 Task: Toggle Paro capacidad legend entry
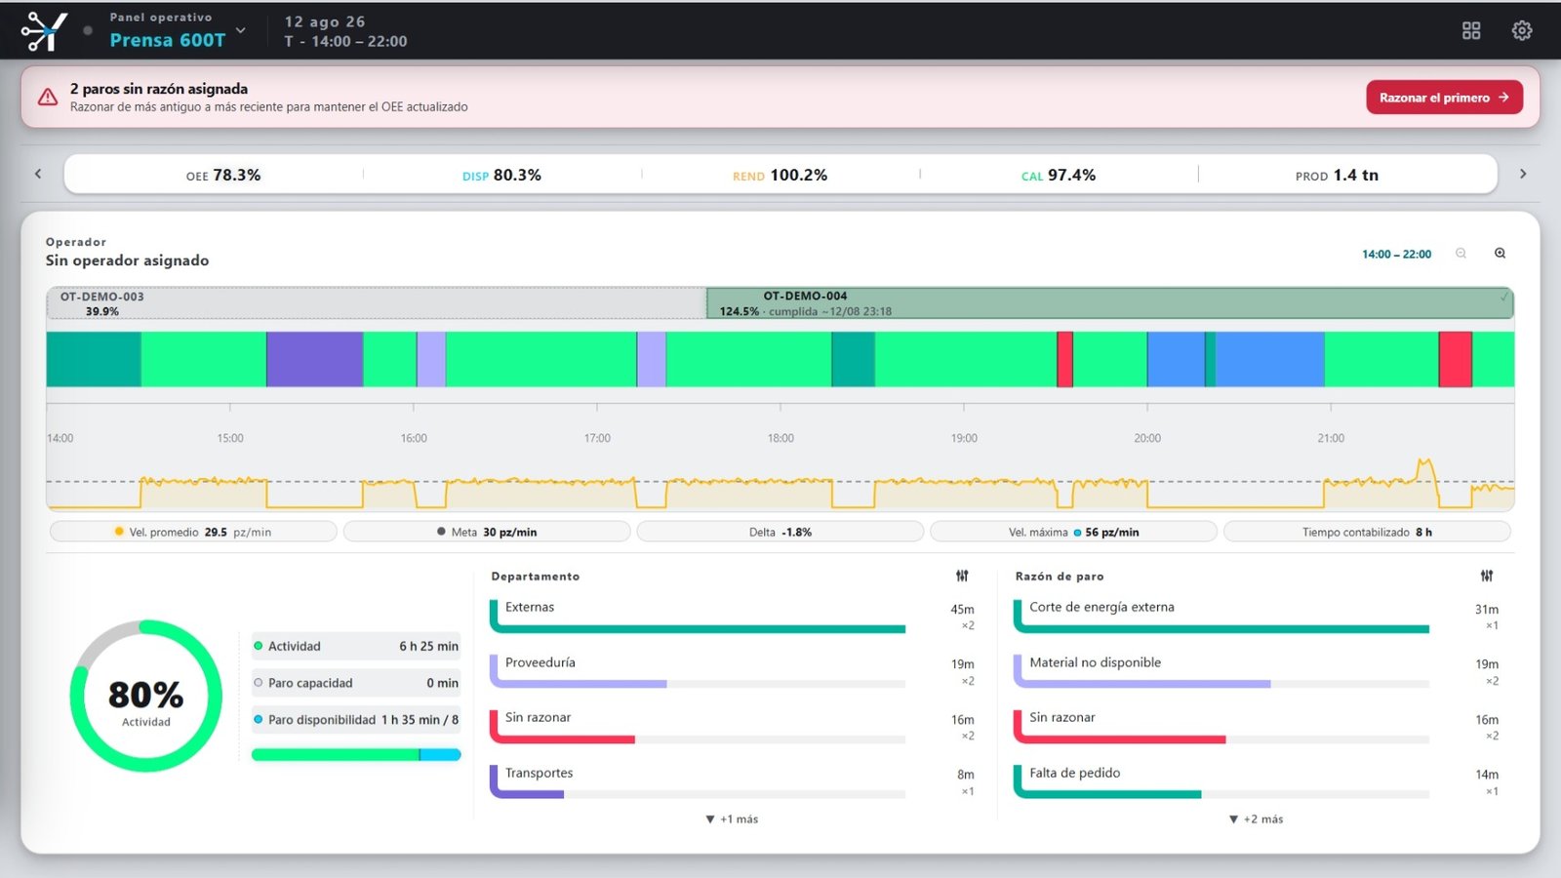click(356, 683)
